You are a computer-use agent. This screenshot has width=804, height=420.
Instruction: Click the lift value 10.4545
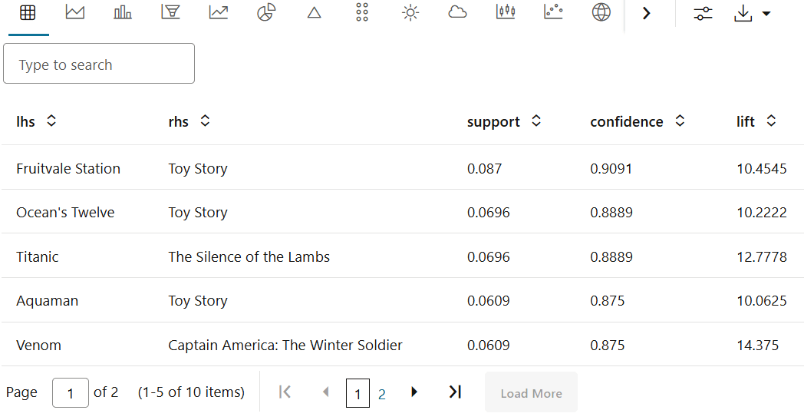pos(762,168)
